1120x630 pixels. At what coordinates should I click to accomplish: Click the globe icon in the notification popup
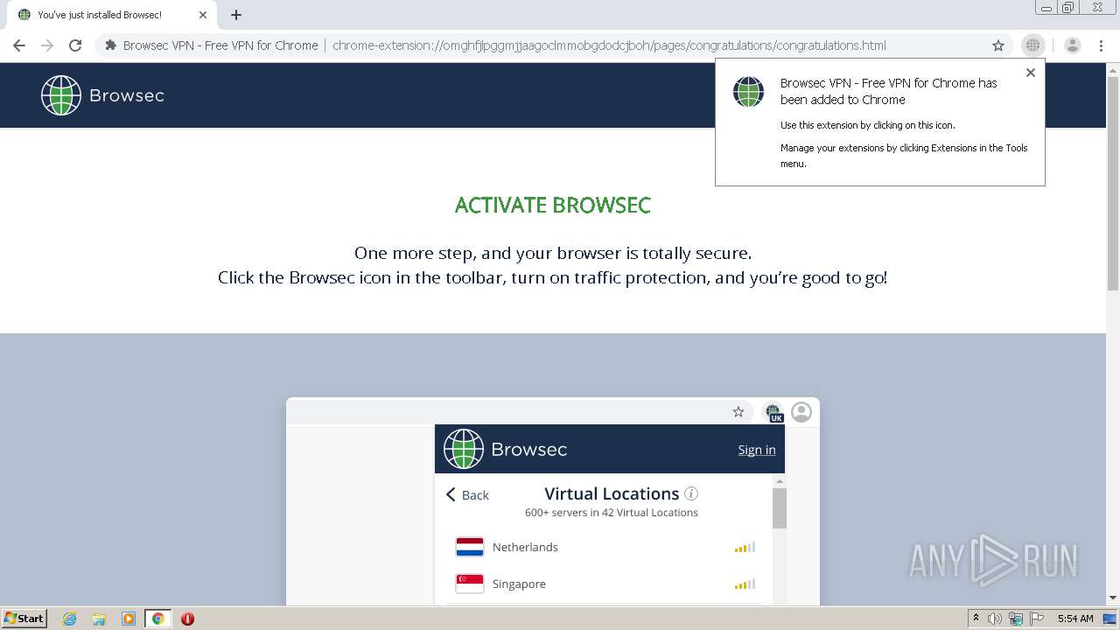(x=748, y=92)
